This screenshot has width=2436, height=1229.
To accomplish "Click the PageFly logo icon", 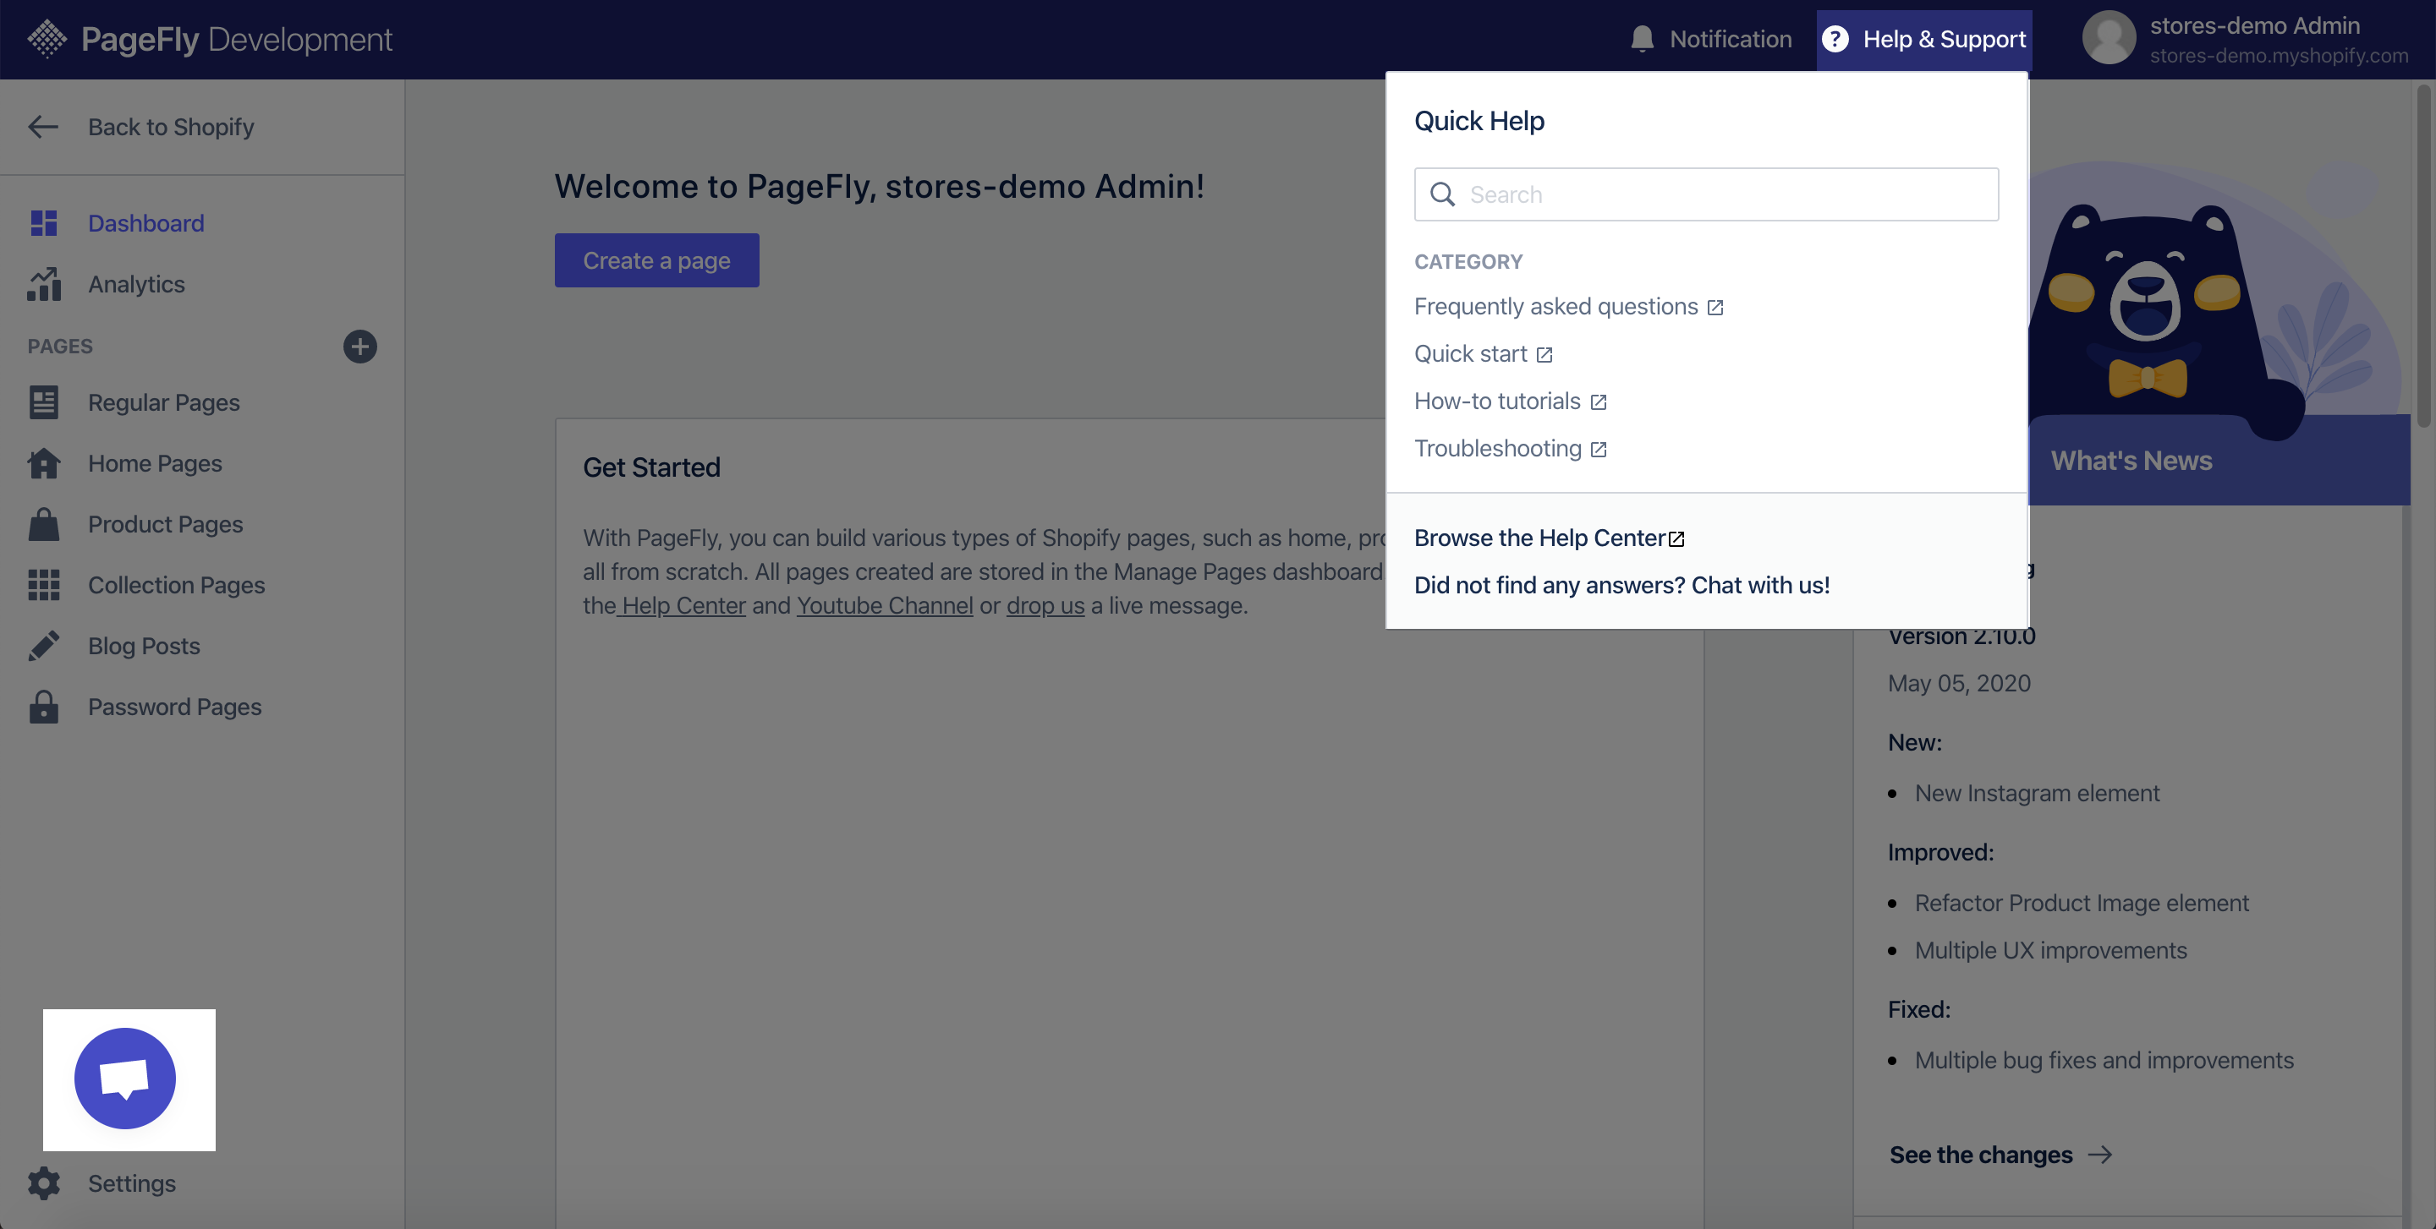I will pyautogui.click(x=47, y=39).
